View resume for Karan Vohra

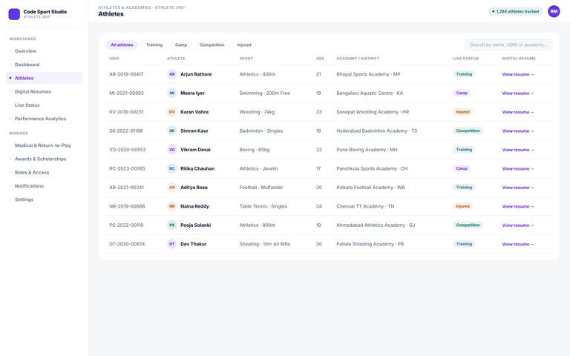pyautogui.click(x=518, y=112)
